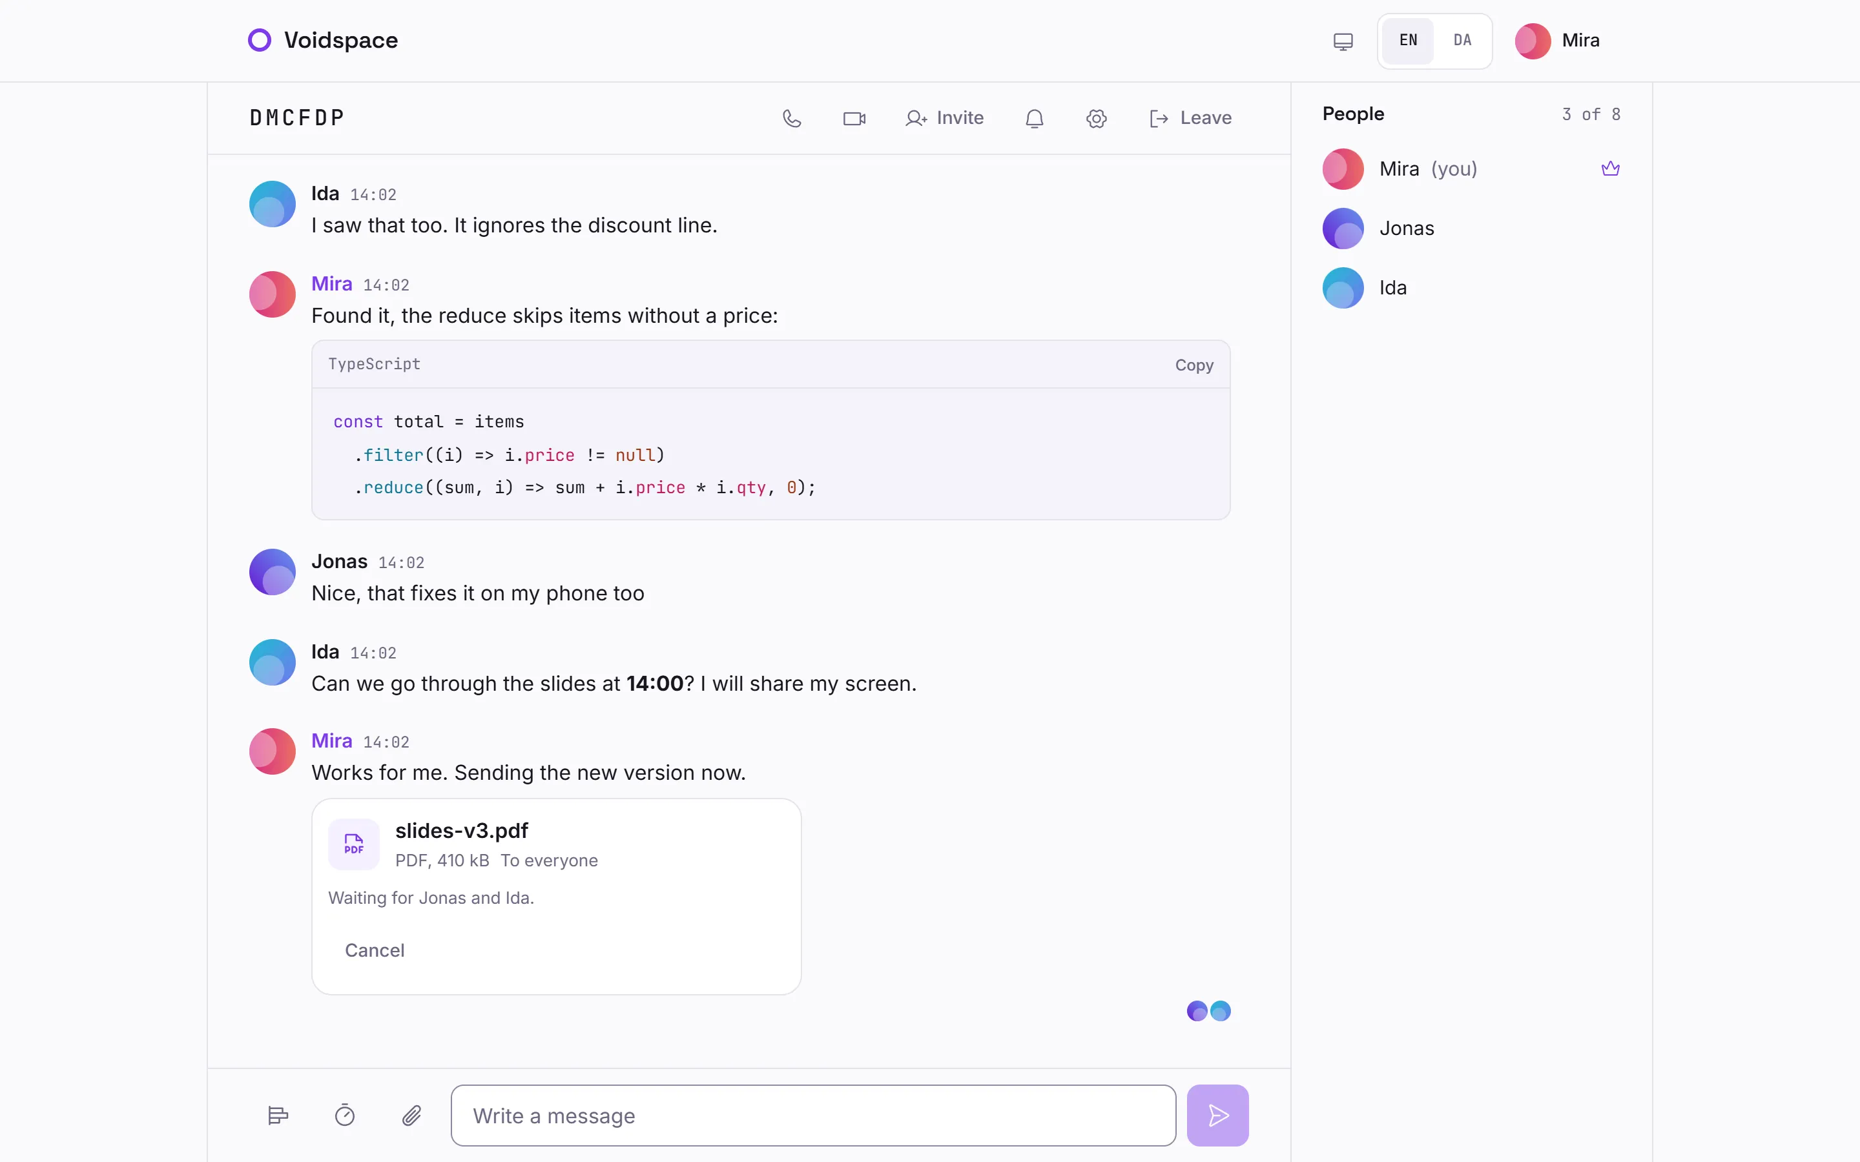Send message with the paper plane button
The width and height of the screenshot is (1860, 1162).
(1217, 1115)
